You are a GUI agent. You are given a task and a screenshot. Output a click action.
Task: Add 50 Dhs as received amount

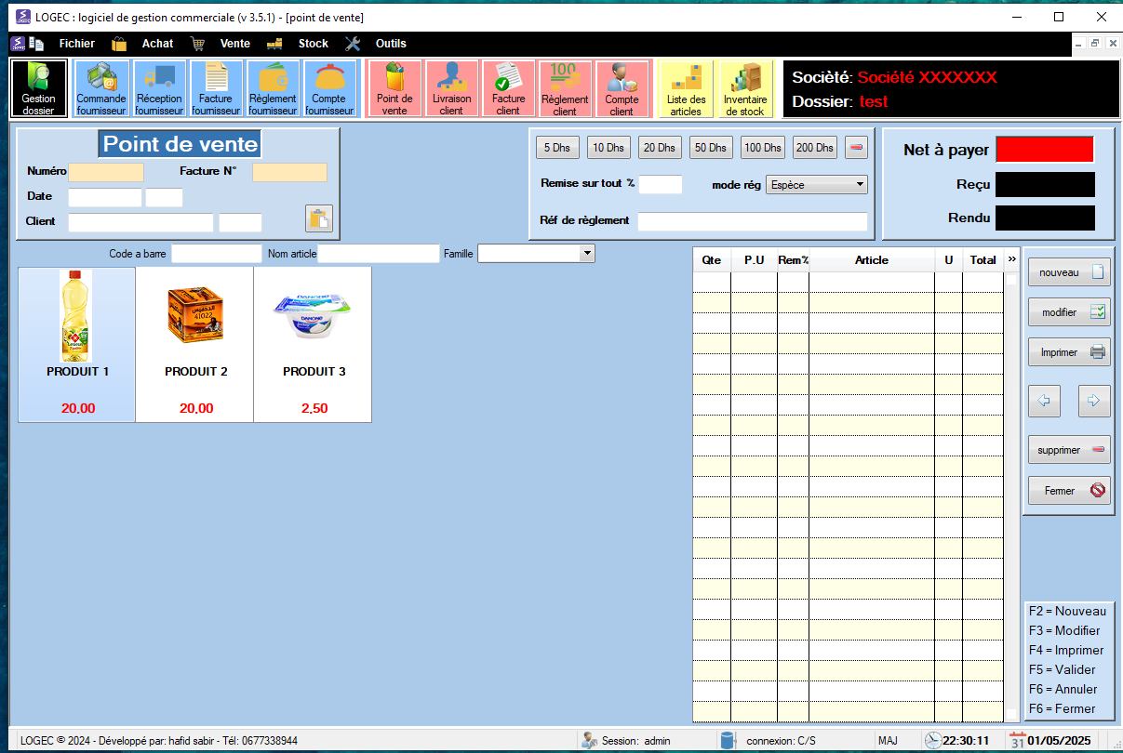pyautogui.click(x=711, y=148)
